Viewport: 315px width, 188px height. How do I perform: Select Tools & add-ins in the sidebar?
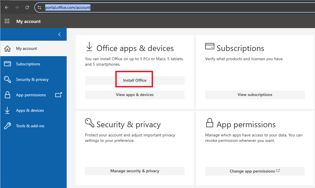(x=30, y=126)
